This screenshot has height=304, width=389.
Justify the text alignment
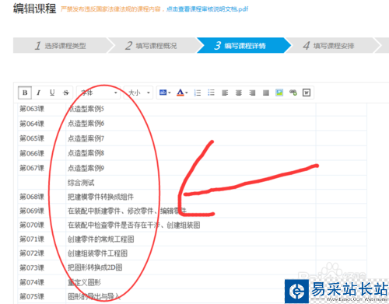pyautogui.click(x=266, y=93)
